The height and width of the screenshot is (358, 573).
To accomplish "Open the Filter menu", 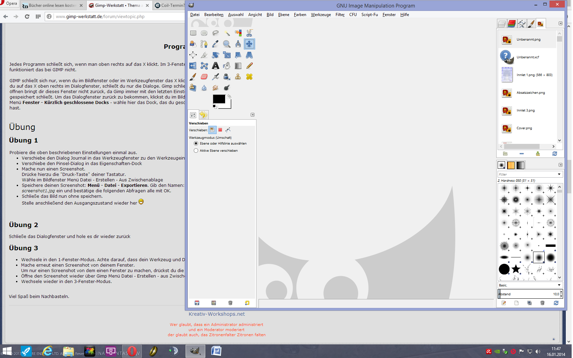I will point(340,15).
